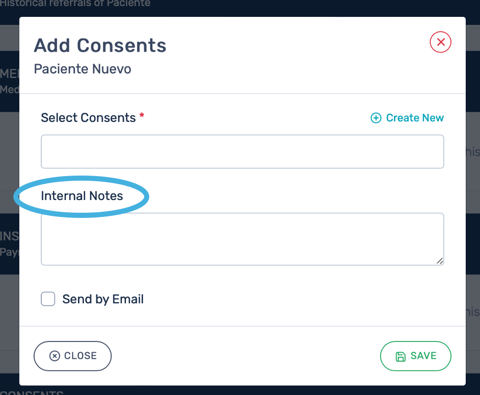Open the Select Consents dropdown field

coord(242,152)
